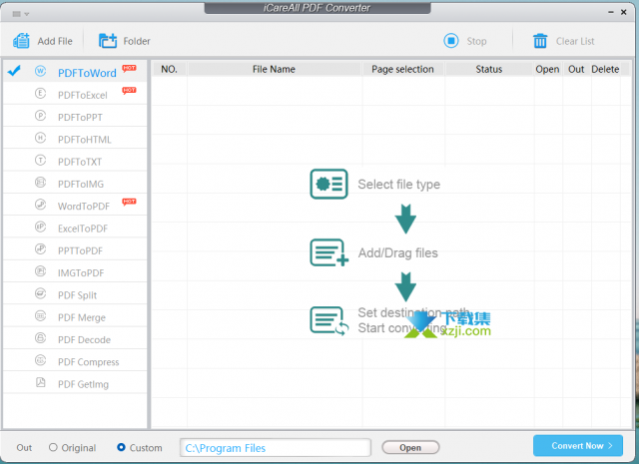The image size is (639, 464).
Task: Click the Select file type gear icon
Action: click(x=328, y=185)
